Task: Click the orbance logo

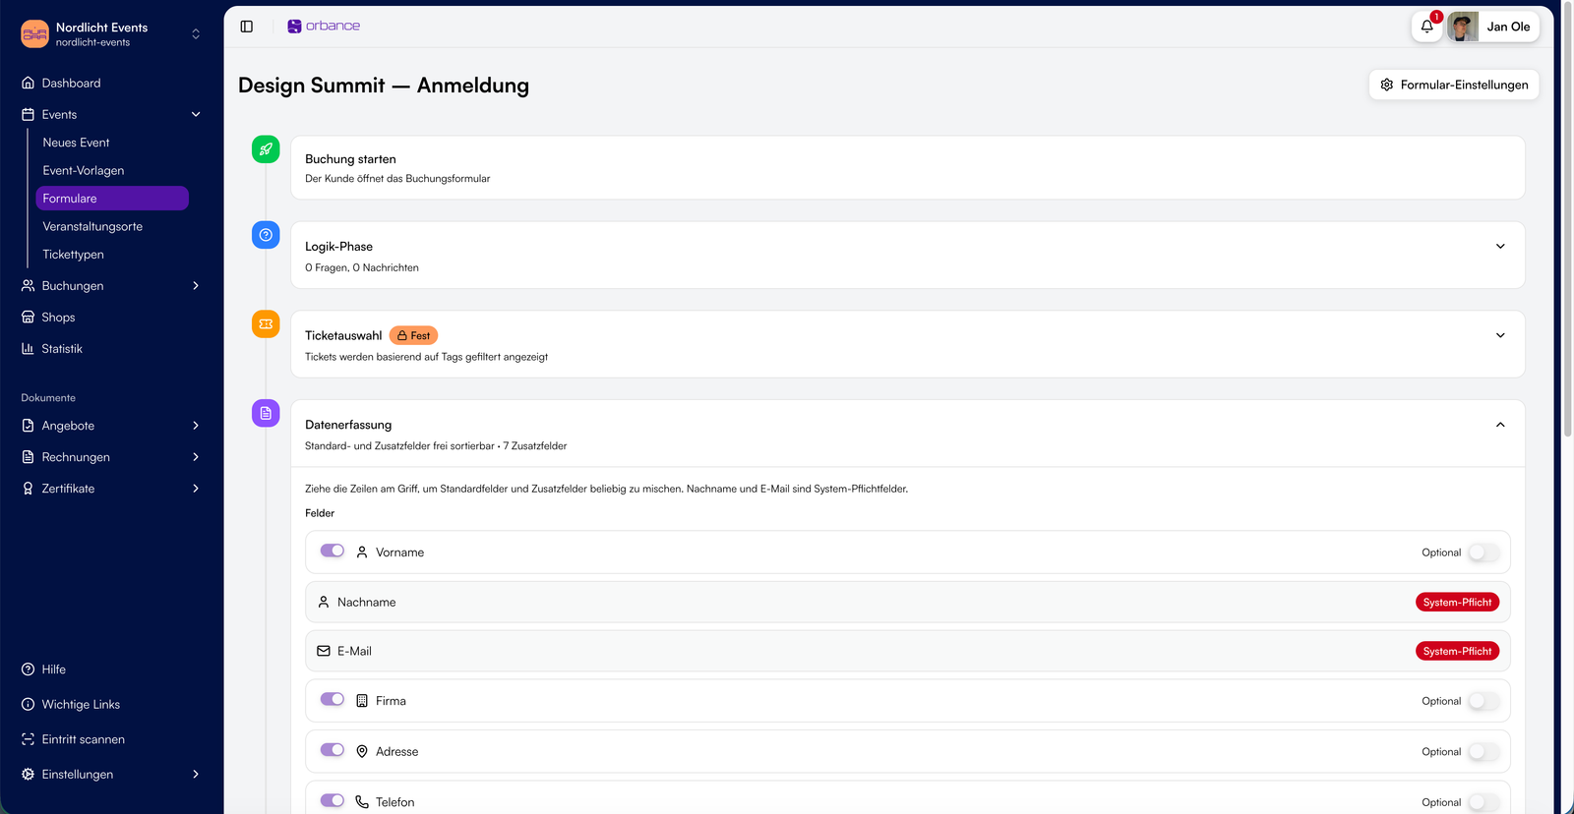Action: click(324, 27)
